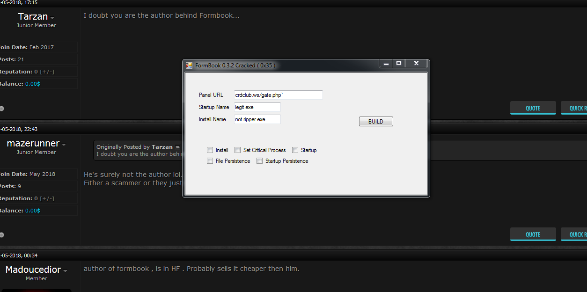Screen dimensions: 587x292
Task: Open Madoucedior's user profile name
Action: click(33, 270)
